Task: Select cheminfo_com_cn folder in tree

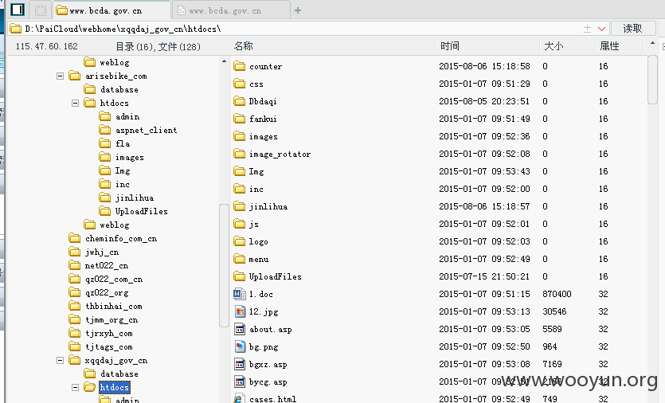Action: point(121,238)
